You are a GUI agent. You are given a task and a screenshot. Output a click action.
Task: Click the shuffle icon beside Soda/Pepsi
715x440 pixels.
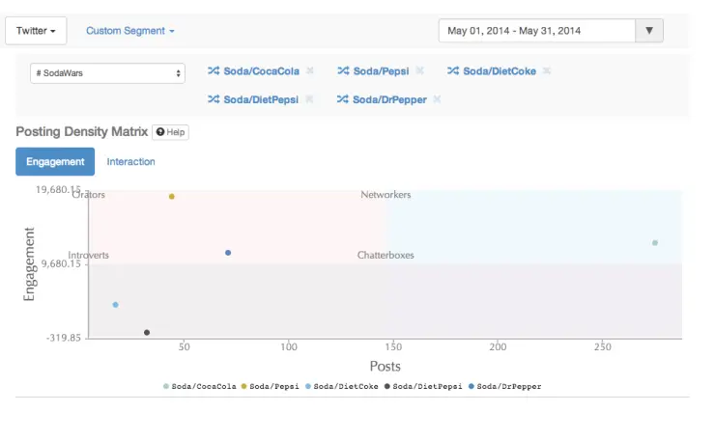coord(343,70)
